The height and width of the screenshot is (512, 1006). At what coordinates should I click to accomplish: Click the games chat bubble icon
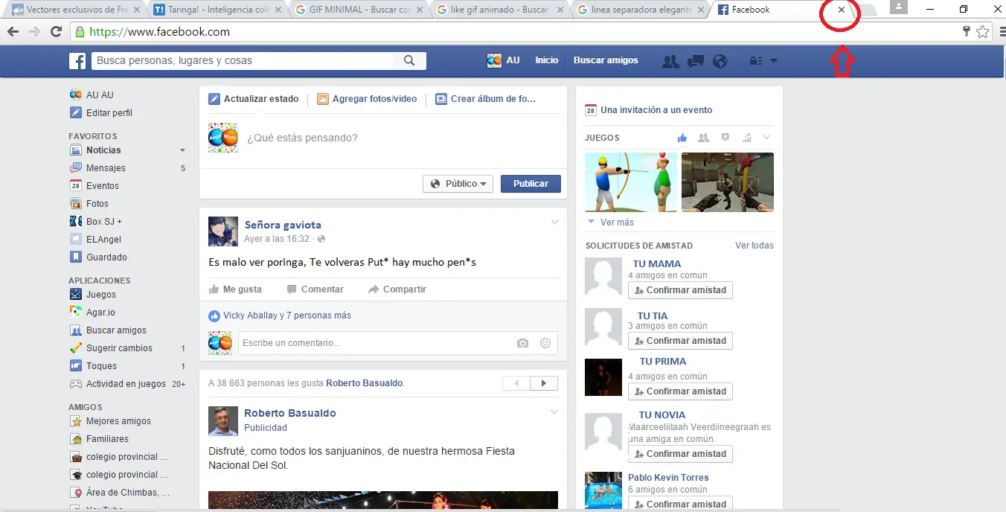725,138
